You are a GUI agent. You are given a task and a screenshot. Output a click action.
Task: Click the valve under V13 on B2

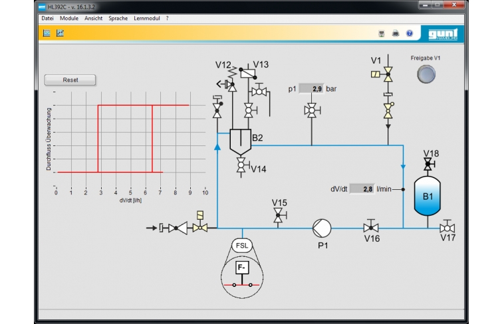[249, 111]
